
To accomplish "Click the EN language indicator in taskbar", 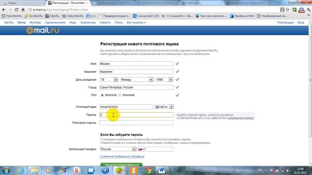I will click(260, 170).
